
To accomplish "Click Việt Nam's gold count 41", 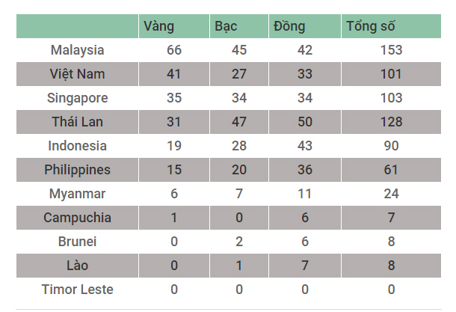I will point(174,74).
